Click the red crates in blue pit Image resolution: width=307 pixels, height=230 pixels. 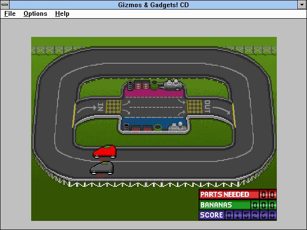(x=142, y=128)
